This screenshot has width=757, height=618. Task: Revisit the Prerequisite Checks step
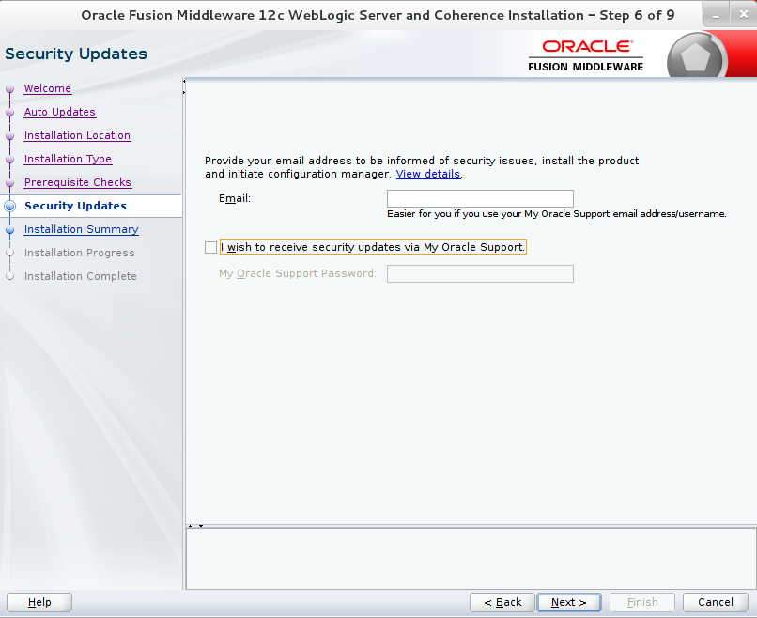(x=77, y=182)
